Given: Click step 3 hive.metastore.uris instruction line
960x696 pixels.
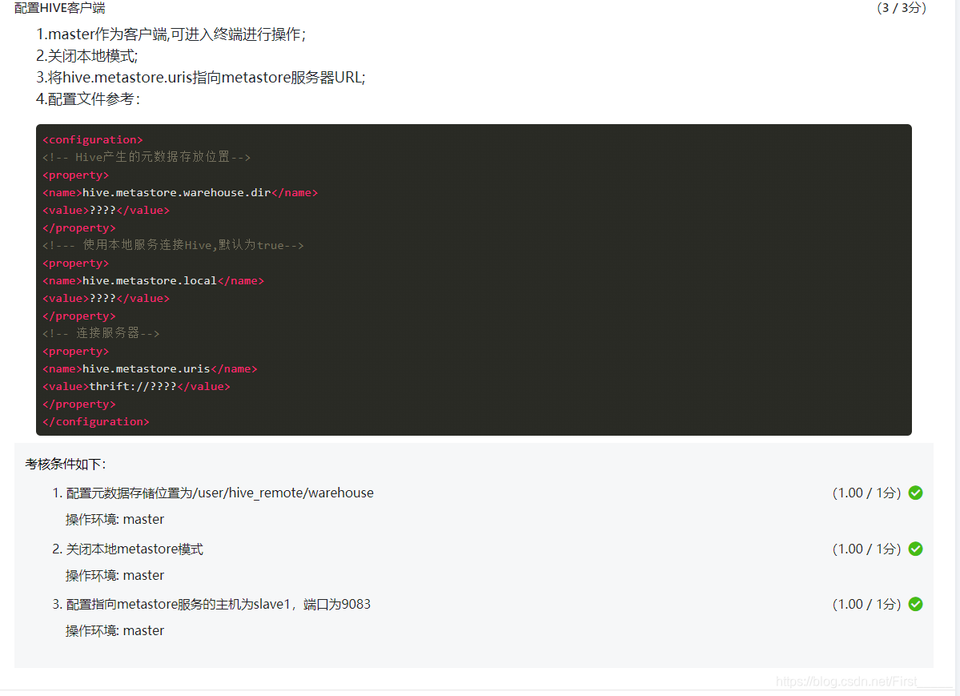Looking at the screenshot, I should tap(201, 77).
